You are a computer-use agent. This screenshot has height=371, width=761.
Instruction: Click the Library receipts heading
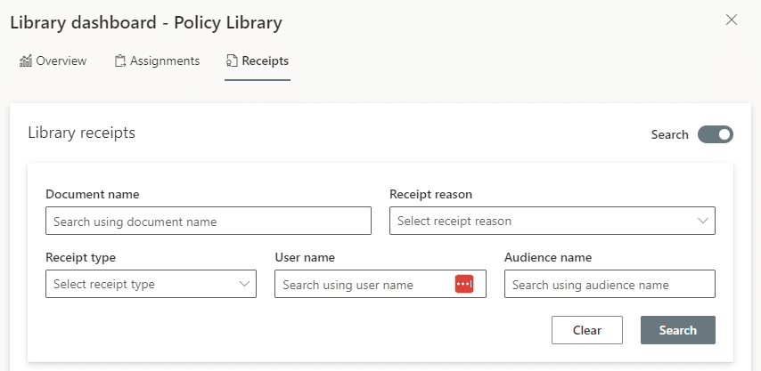coord(82,133)
